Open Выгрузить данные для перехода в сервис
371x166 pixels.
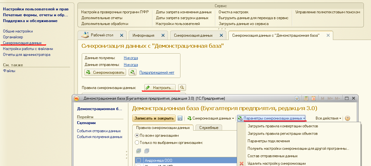tap(253, 18)
